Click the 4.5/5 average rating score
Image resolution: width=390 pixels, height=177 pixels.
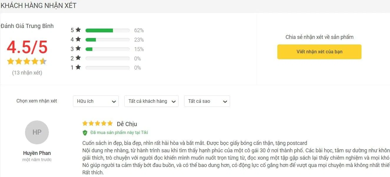point(27,48)
